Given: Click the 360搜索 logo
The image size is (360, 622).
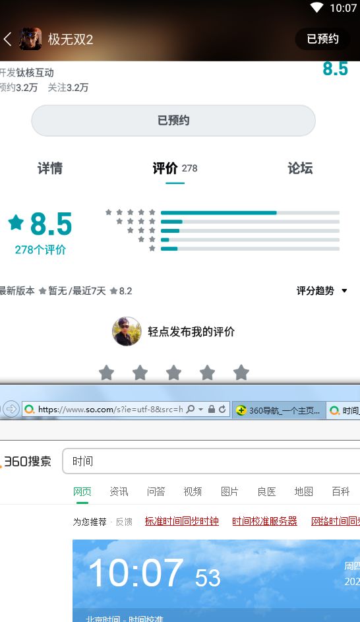Looking at the screenshot, I should point(26,461).
